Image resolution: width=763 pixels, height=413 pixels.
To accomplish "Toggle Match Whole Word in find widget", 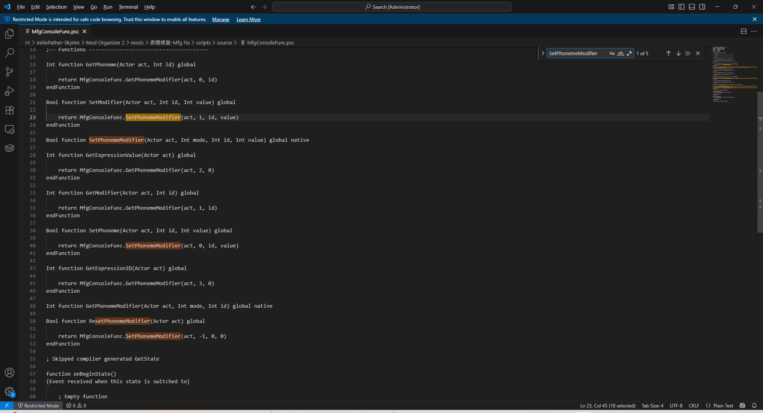I will click(621, 53).
